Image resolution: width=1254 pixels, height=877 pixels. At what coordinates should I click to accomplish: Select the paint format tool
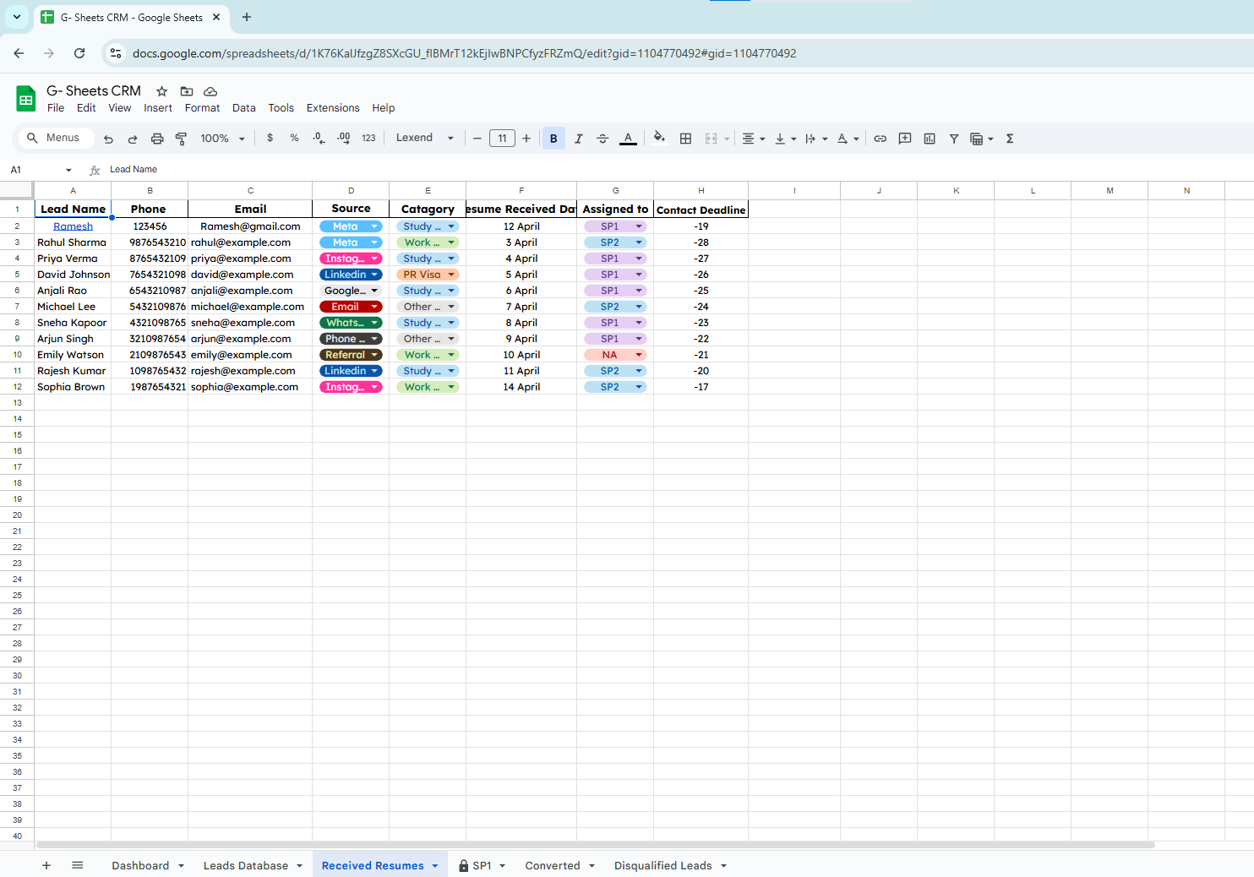coord(181,139)
